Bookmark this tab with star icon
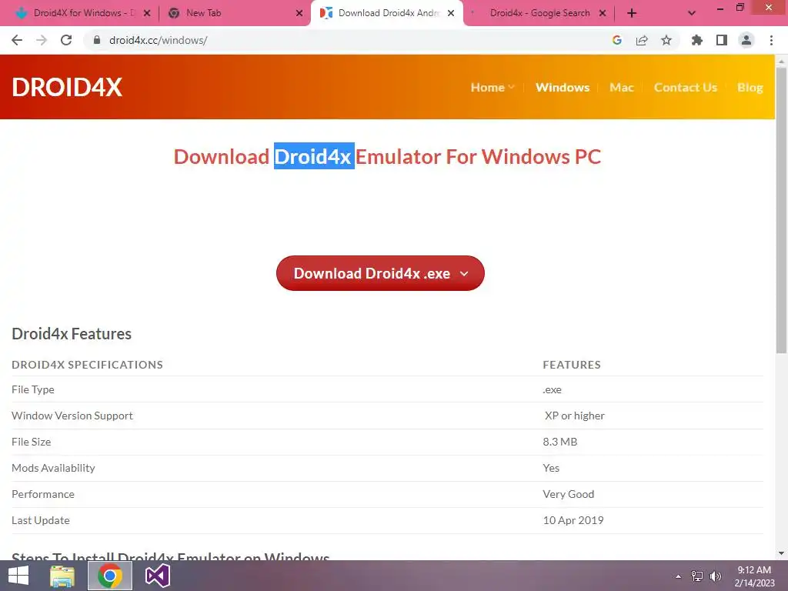788x591 pixels. (666, 40)
